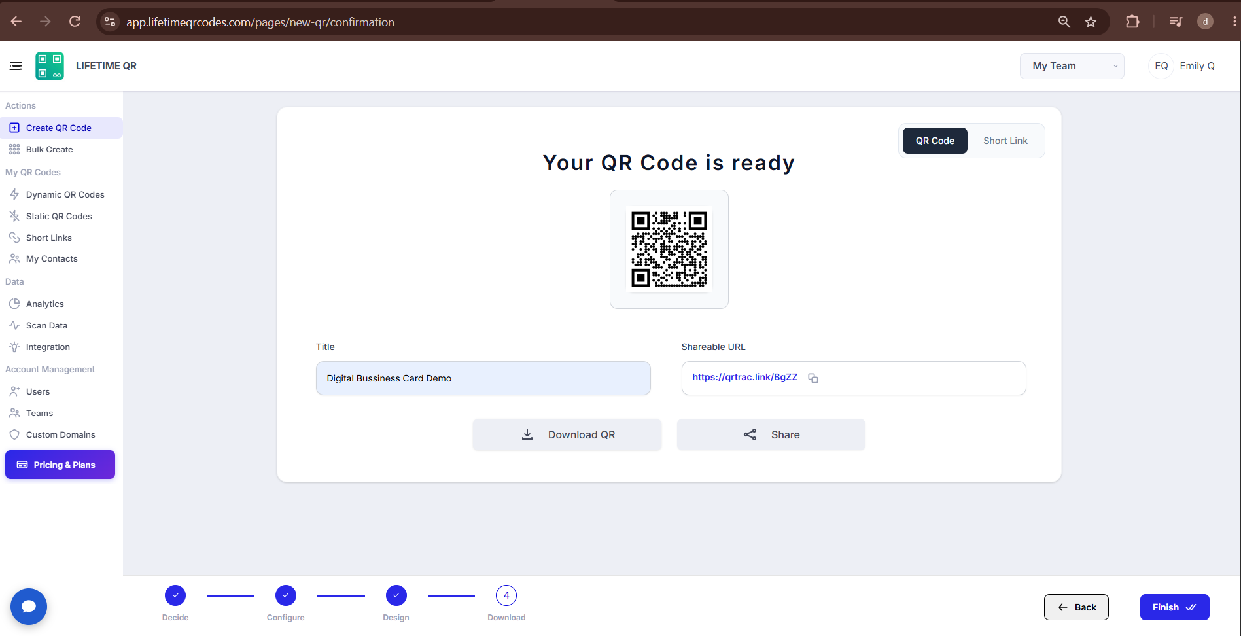Open the chat support bubble
The width and height of the screenshot is (1241, 636).
click(29, 607)
